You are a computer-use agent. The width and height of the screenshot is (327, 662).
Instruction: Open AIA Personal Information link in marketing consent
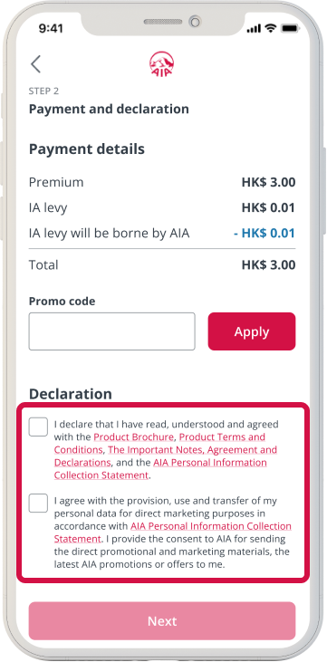(173, 532)
